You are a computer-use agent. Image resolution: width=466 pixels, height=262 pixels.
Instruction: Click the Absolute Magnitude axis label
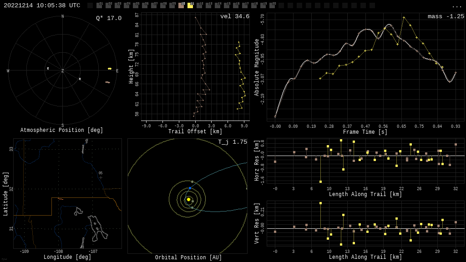(257, 67)
